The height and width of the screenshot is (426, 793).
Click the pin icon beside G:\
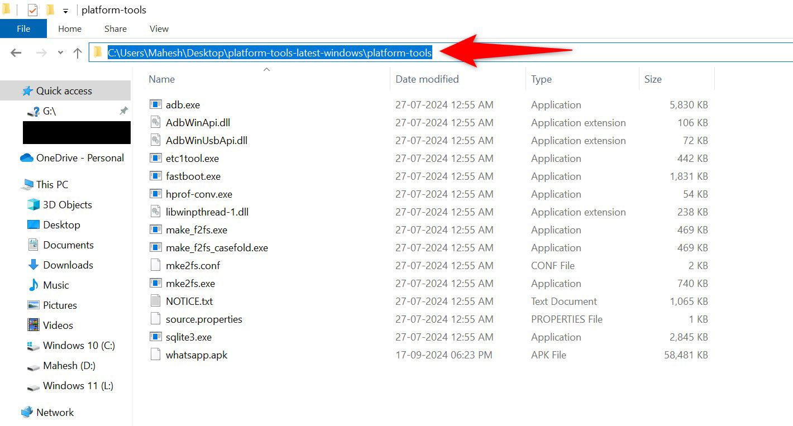click(x=123, y=111)
